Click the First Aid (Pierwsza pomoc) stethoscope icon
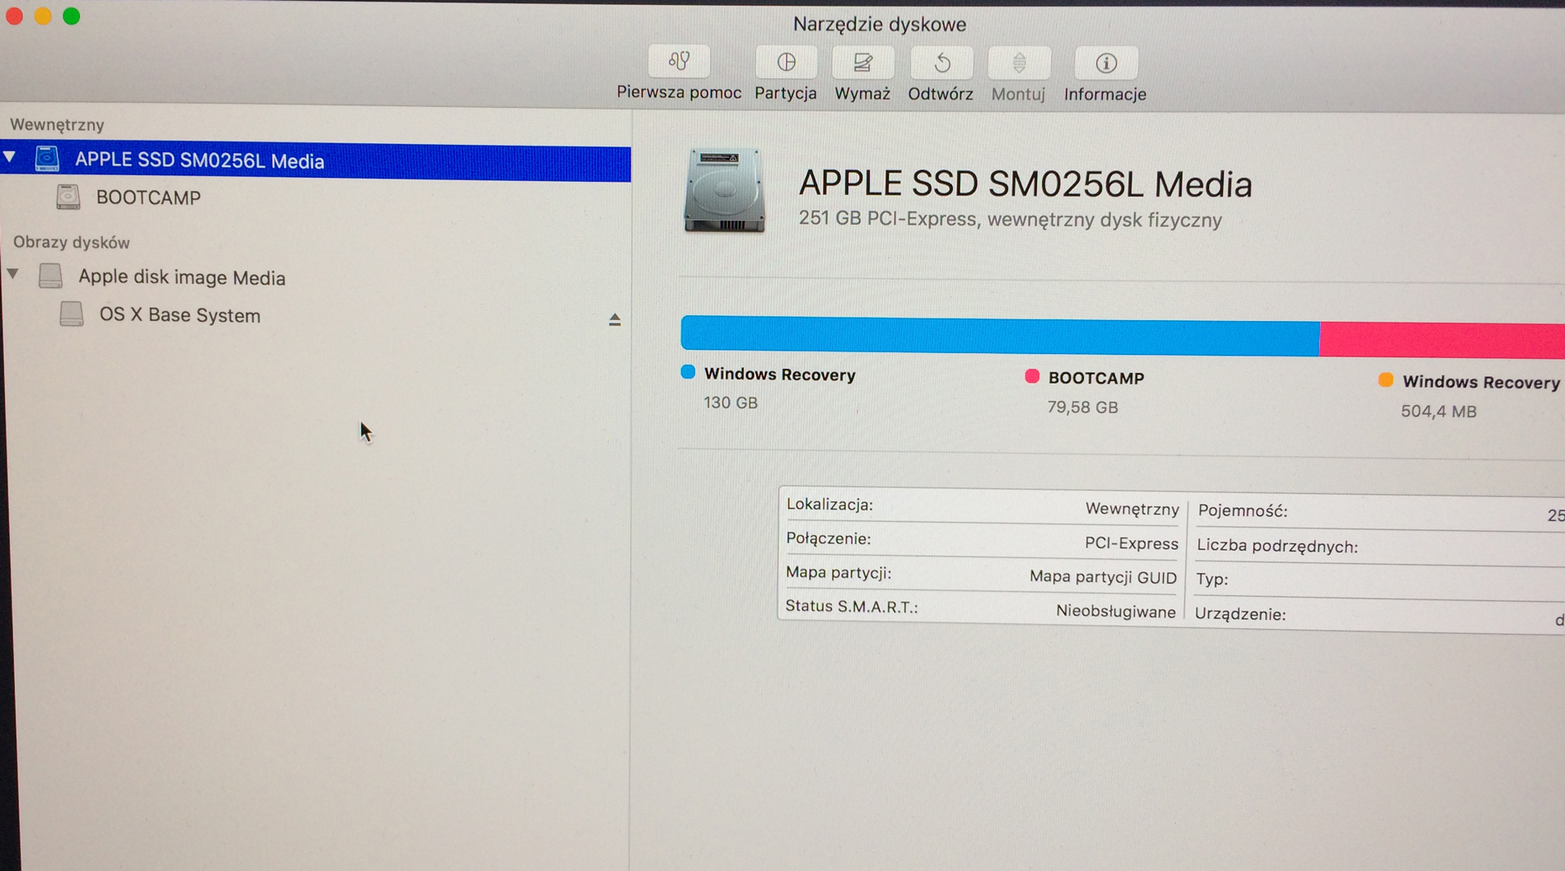1565x871 pixels. [x=679, y=62]
